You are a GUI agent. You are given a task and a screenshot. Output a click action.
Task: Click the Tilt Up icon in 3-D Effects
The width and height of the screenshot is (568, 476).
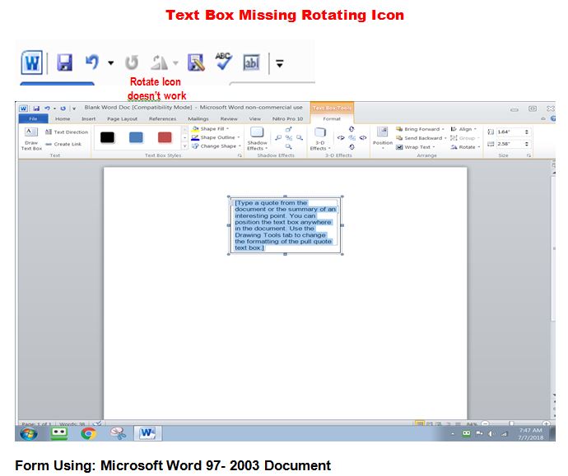coord(352,129)
